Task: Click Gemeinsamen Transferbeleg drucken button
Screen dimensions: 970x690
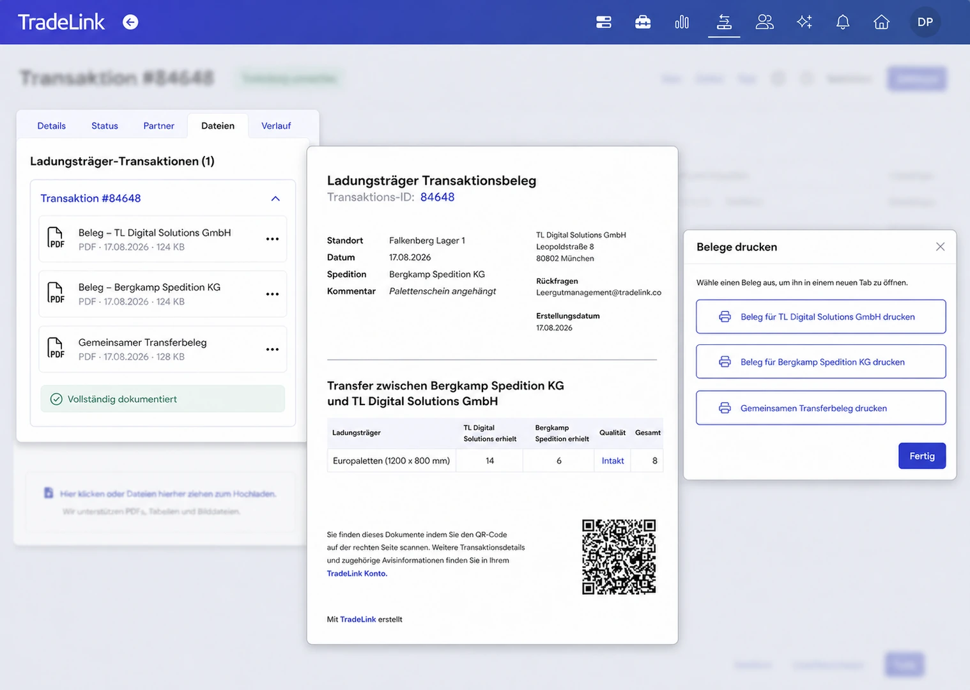Action: tap(820, 408)
